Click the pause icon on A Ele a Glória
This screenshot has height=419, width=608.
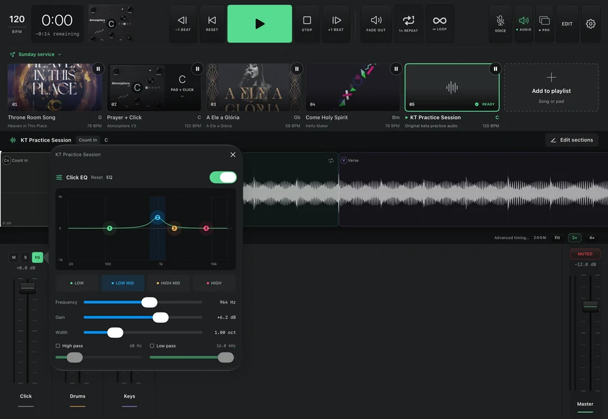(296, 68)
